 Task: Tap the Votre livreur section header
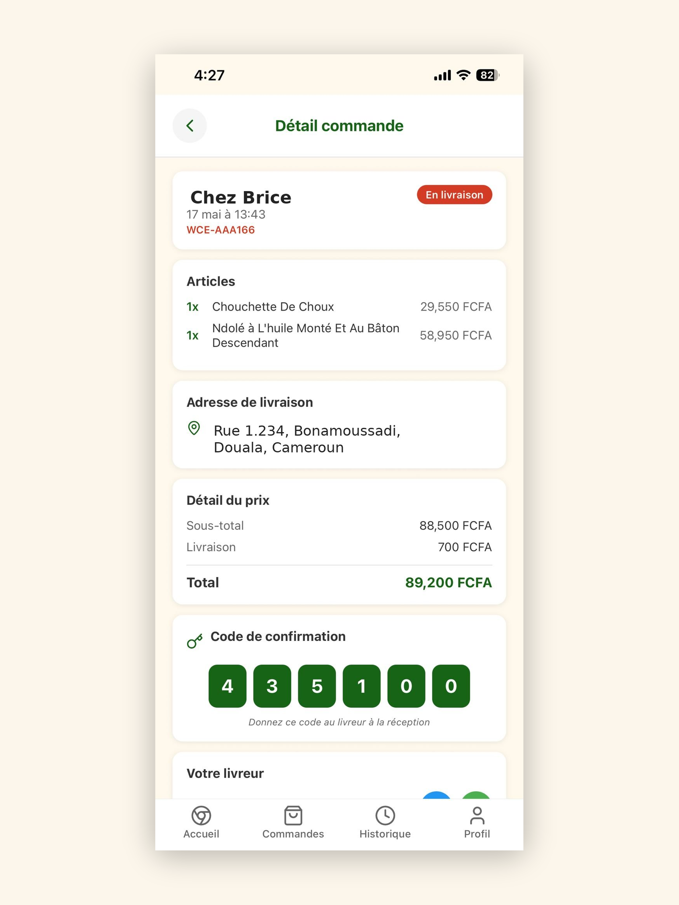pyautogui.click(x=225, y=773)
